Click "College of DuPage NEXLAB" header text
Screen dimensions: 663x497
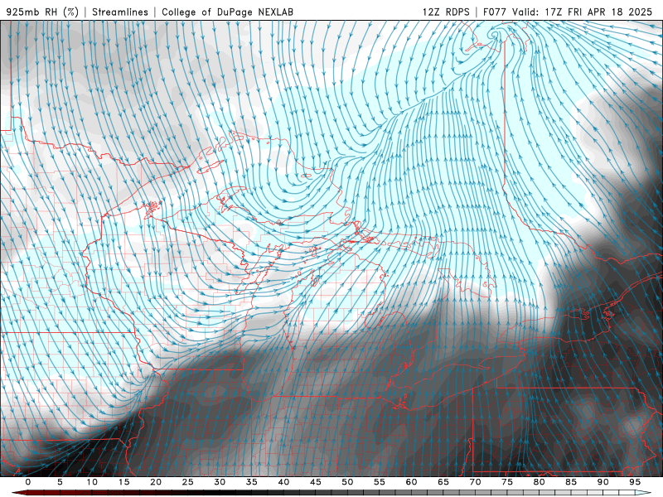click(227, 12)
